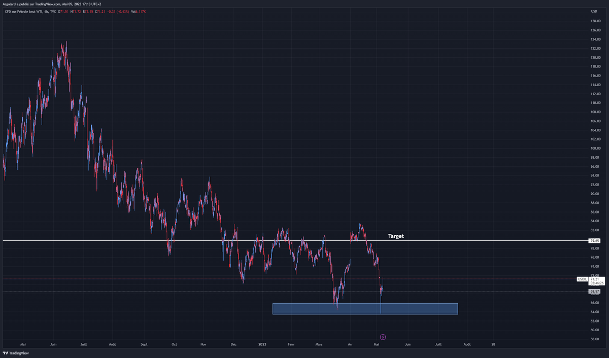The image size is (609, 358).
Task: Click the '2023' label on the time axis
Action: click(262, 344)
